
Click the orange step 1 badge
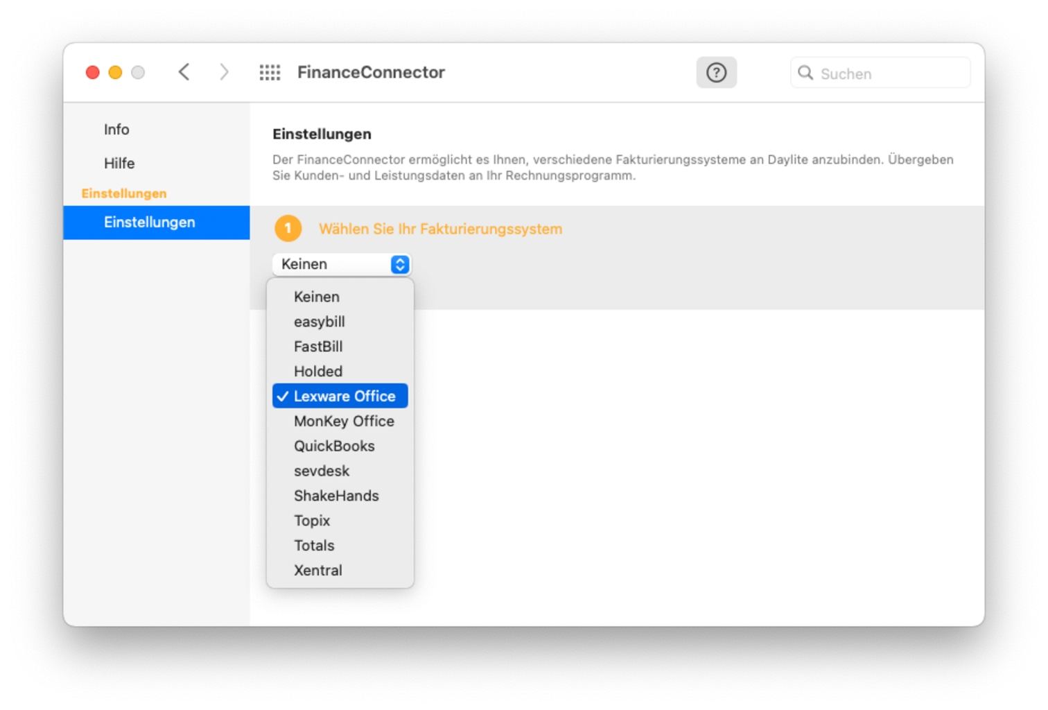[x=288, y=229]
